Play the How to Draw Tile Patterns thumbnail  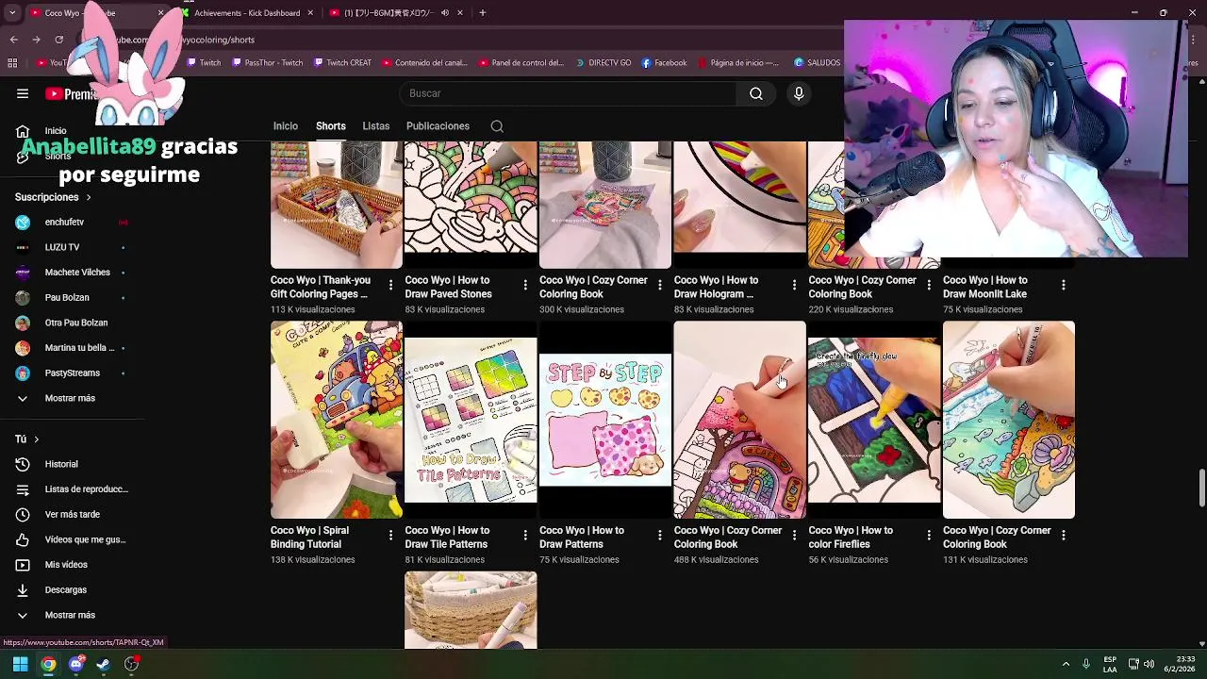[471, 420]
